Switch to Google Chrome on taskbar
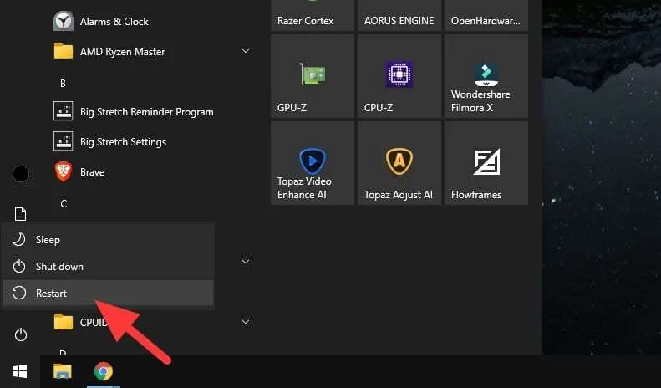Screen dimensions: 661x388 point(104,371)
